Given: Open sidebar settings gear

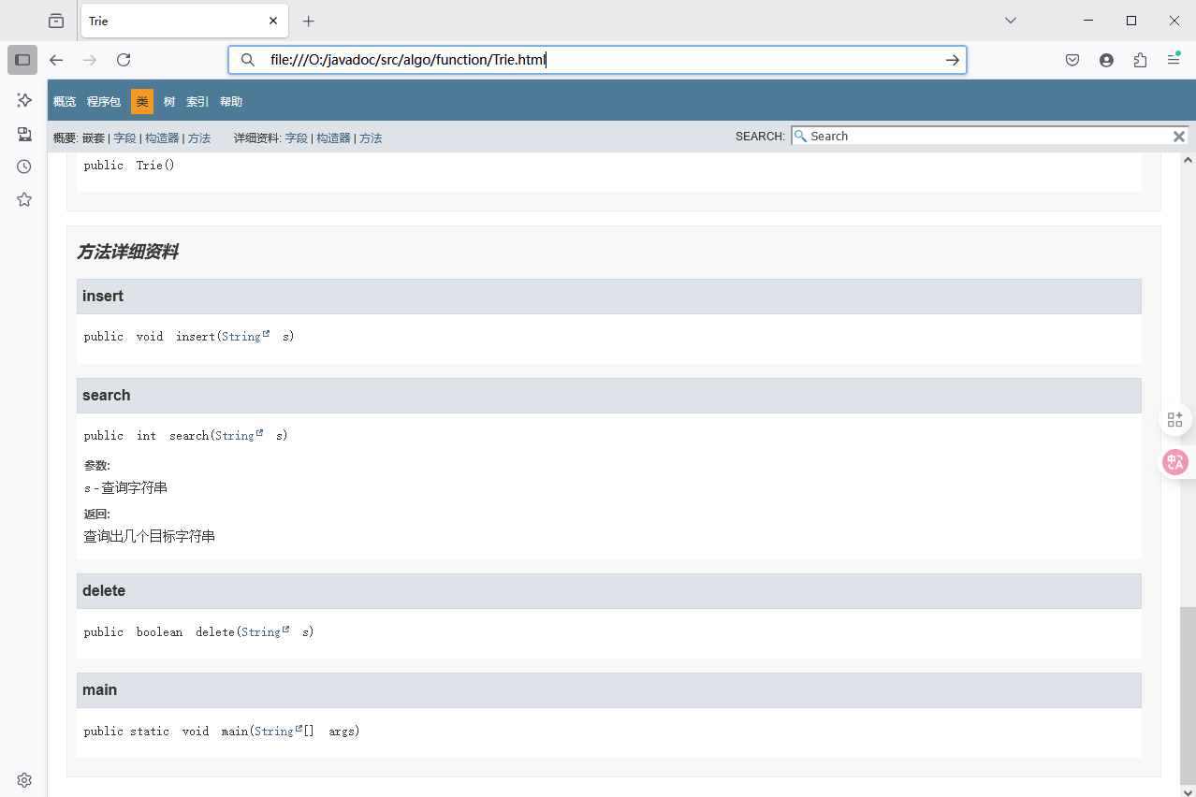Looking at the screenshot, I should [24, 780].
